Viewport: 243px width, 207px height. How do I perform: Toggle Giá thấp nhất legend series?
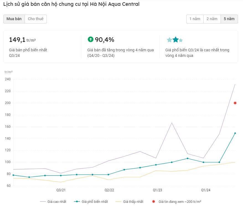(x=130, y=202)
